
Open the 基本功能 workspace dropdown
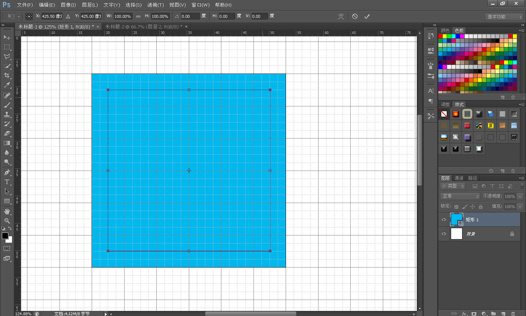point(505,17)
